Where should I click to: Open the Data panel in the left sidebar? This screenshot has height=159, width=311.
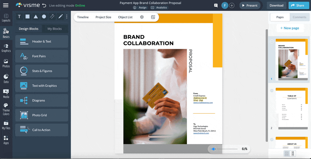(x=6, y=78)
